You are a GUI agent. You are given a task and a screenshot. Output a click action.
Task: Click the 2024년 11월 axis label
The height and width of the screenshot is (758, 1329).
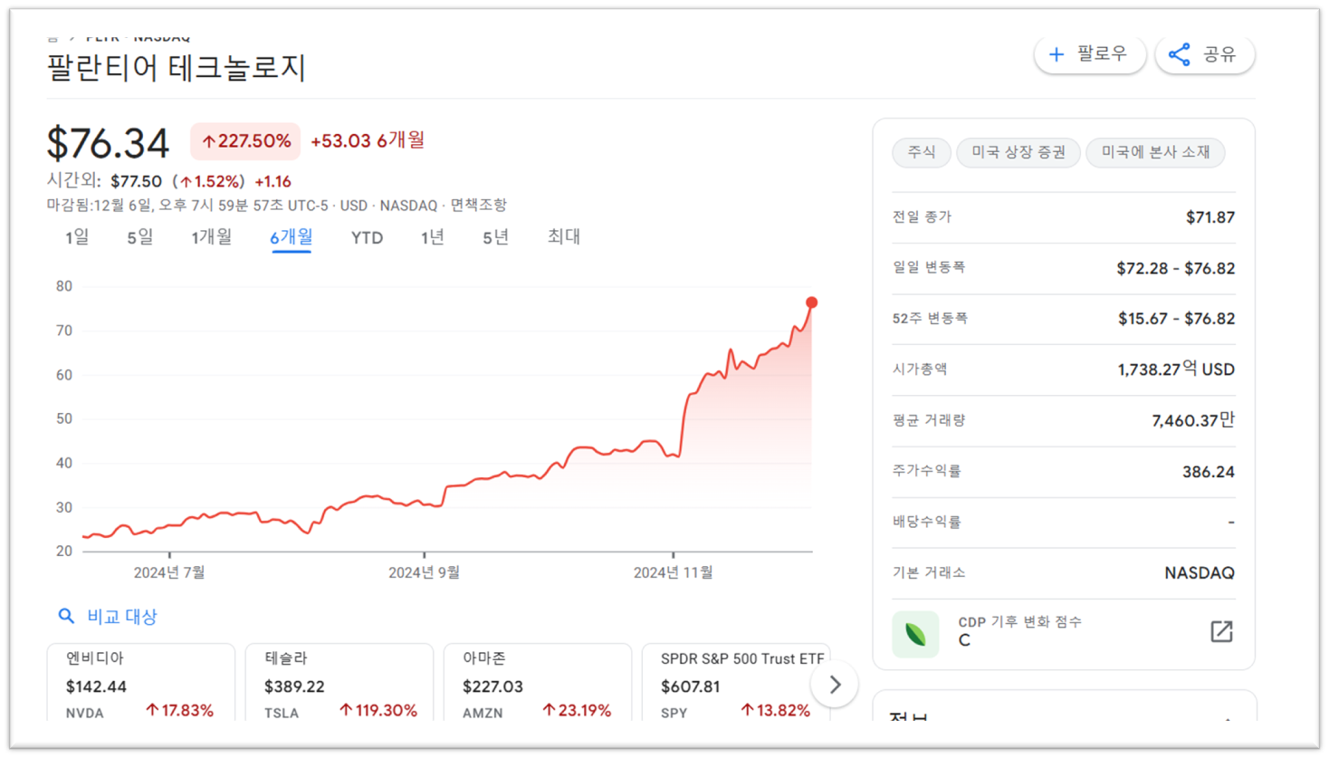pyautogui.click(x=673, y=572)
